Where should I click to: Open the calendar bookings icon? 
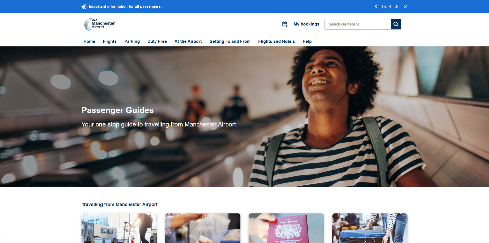[x=284, y=24]
